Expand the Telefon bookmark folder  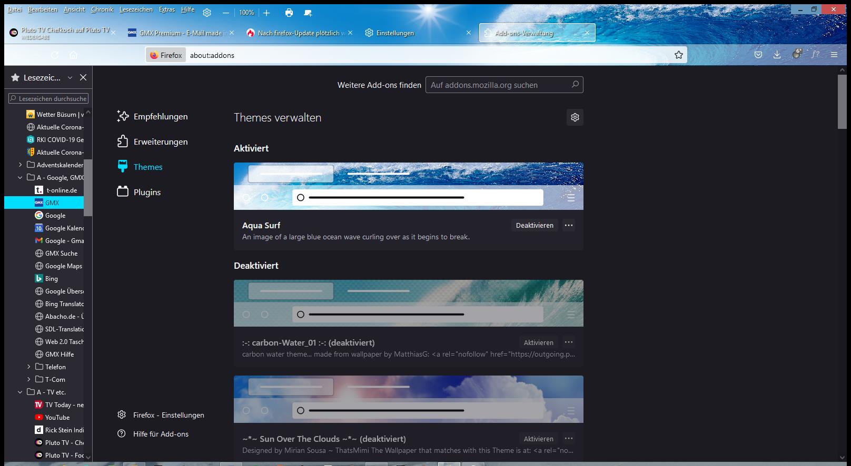29,367
